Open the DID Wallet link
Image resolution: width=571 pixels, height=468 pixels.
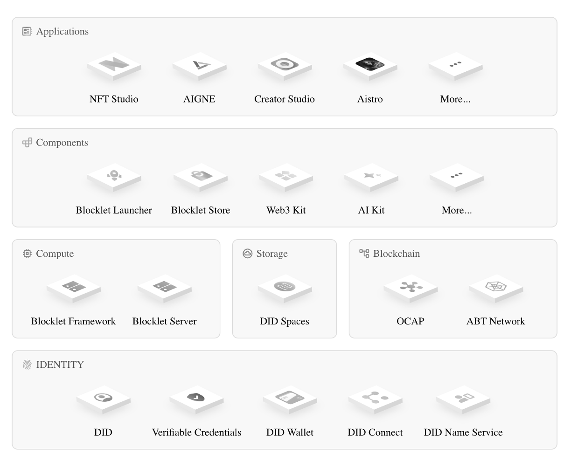point(290,432)
